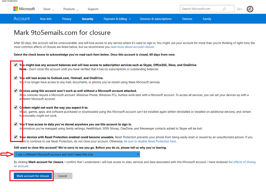Expand the Store dropdown menu
The image size is (266, 192).
click(48, 9)
